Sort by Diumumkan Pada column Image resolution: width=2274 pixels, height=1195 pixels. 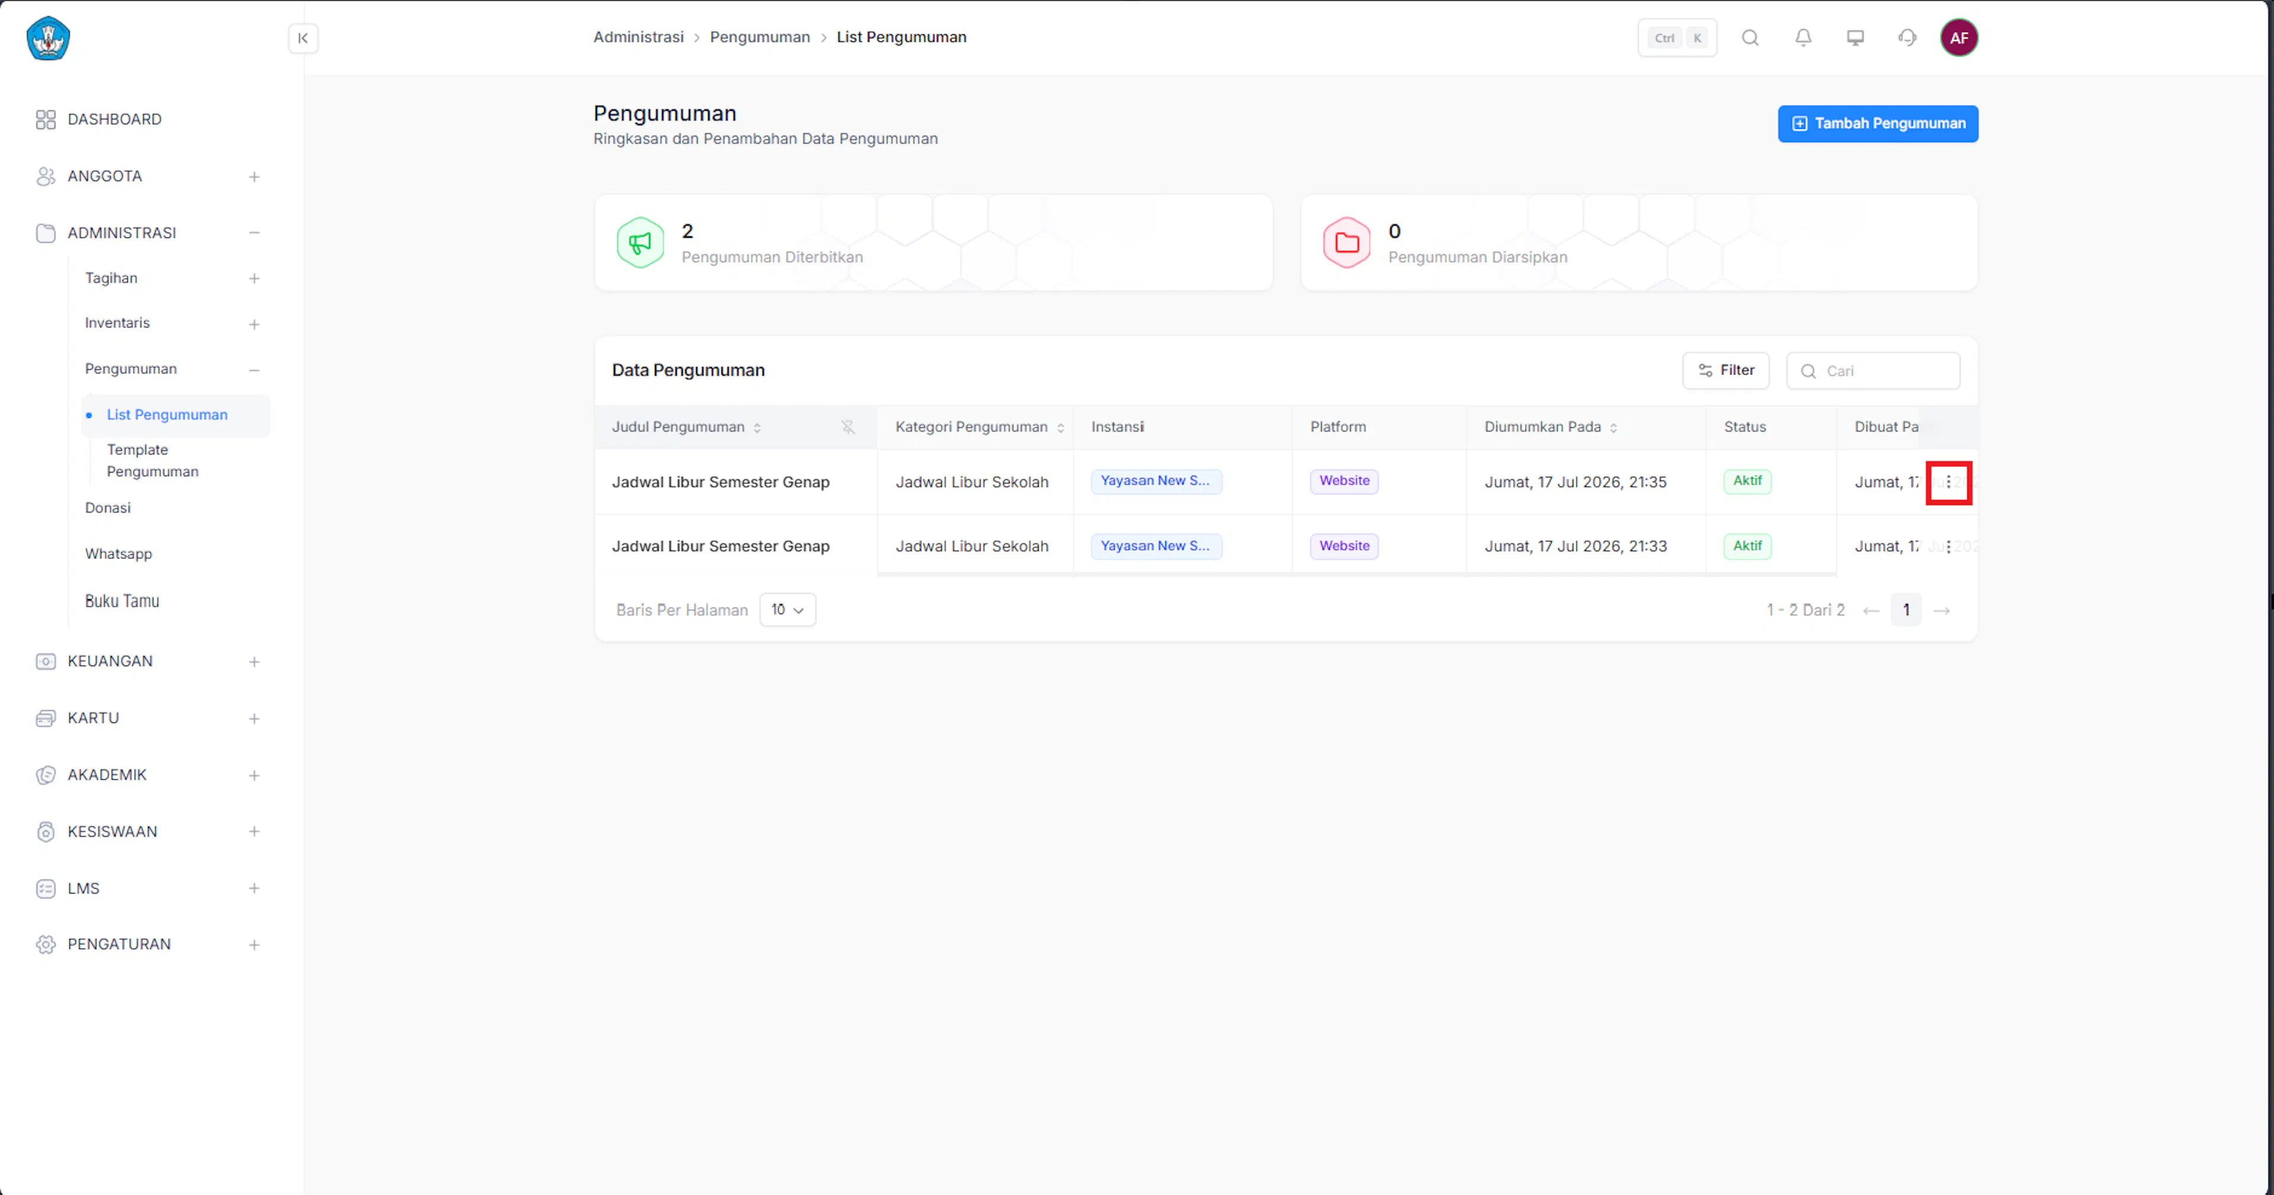coord(1614,428)
